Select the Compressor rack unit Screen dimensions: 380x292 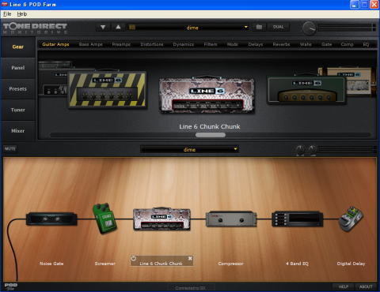pyautogui.click(x=231, y=219)
